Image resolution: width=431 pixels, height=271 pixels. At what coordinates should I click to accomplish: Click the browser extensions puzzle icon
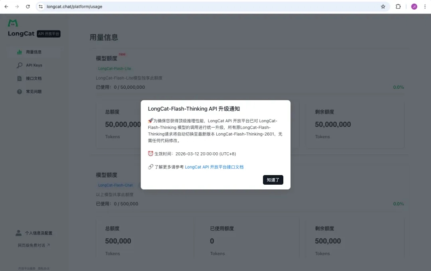pos(398,6)
